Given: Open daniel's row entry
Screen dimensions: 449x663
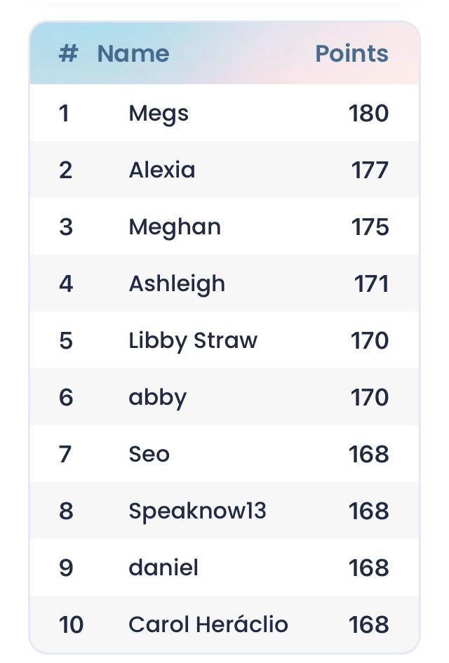Looking at the screenshot, I should click(x=163, y=568).
